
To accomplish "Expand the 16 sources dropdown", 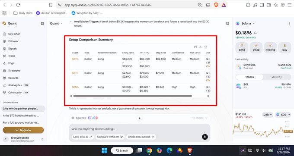I will click(x=200, y=118).
